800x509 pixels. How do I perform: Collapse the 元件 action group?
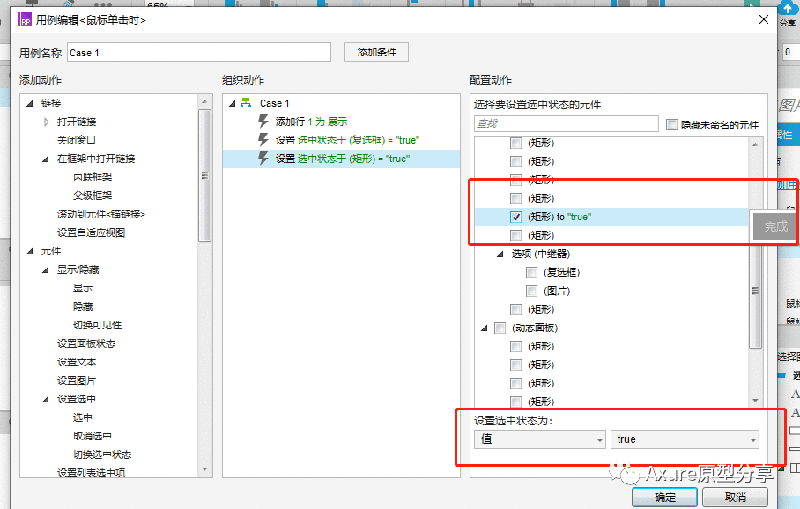[30, 251]
